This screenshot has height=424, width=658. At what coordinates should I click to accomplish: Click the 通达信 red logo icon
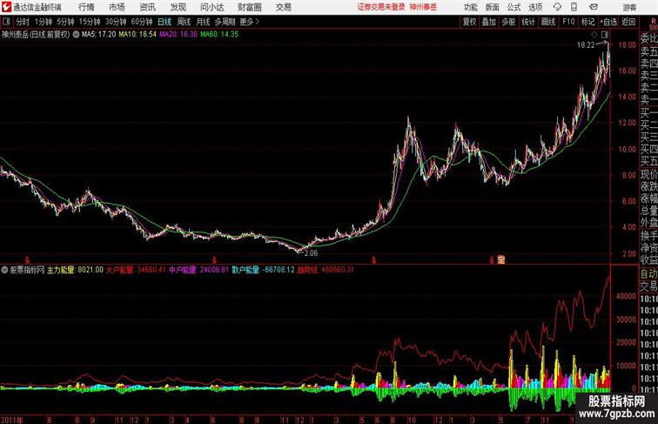[x=6, y=7]
